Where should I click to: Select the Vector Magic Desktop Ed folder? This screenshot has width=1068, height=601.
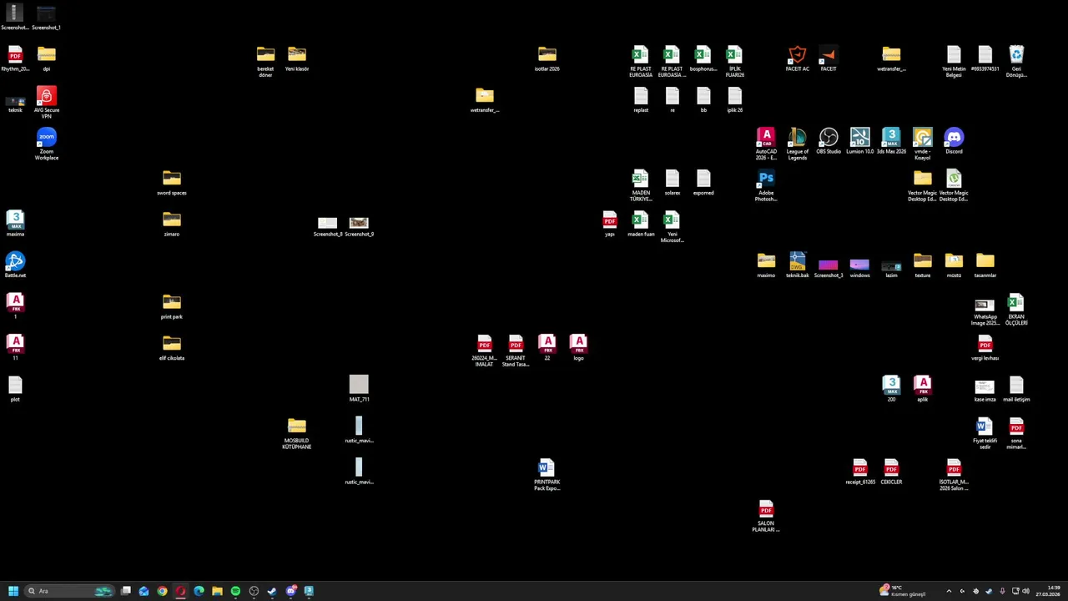click(x=922, y=185)
